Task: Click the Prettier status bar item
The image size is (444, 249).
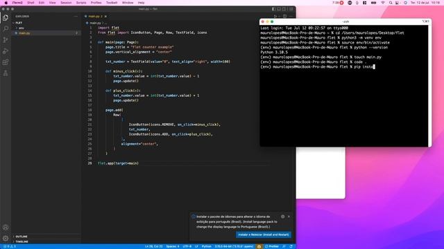Action: (272, 246)
